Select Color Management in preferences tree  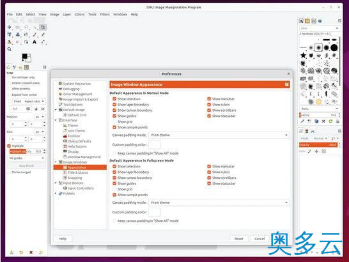(77, 94)
